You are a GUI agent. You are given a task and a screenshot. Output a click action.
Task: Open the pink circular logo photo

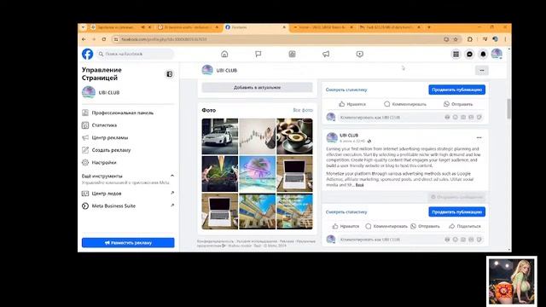[258, 174]
